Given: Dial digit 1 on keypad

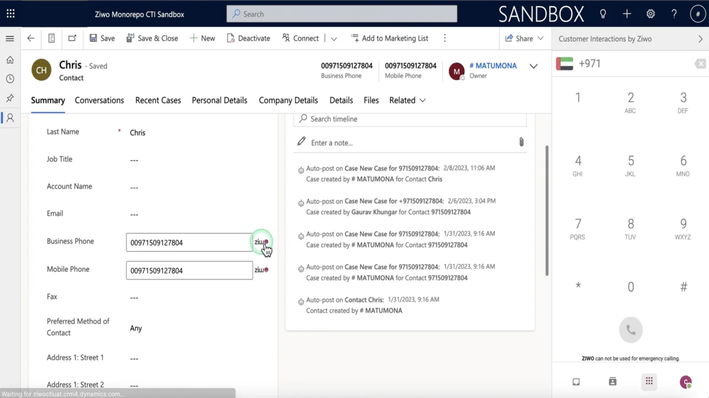Looking at the screenshot, I should tap(578, 98).
